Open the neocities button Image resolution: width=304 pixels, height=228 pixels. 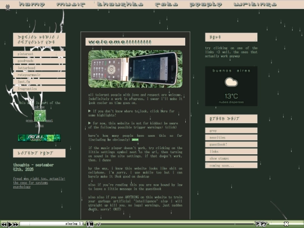coord(231,137)
